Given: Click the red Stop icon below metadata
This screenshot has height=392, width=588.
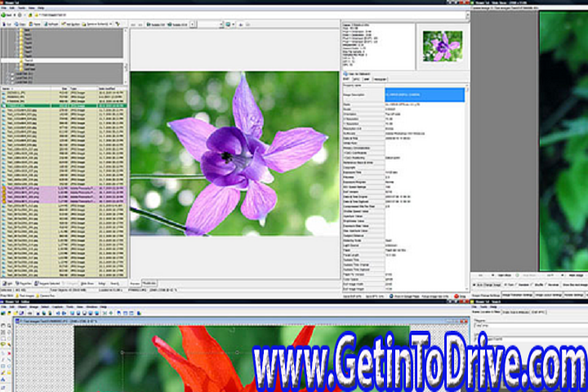Looking at the screenshot, I should click(x=457, y=296).
